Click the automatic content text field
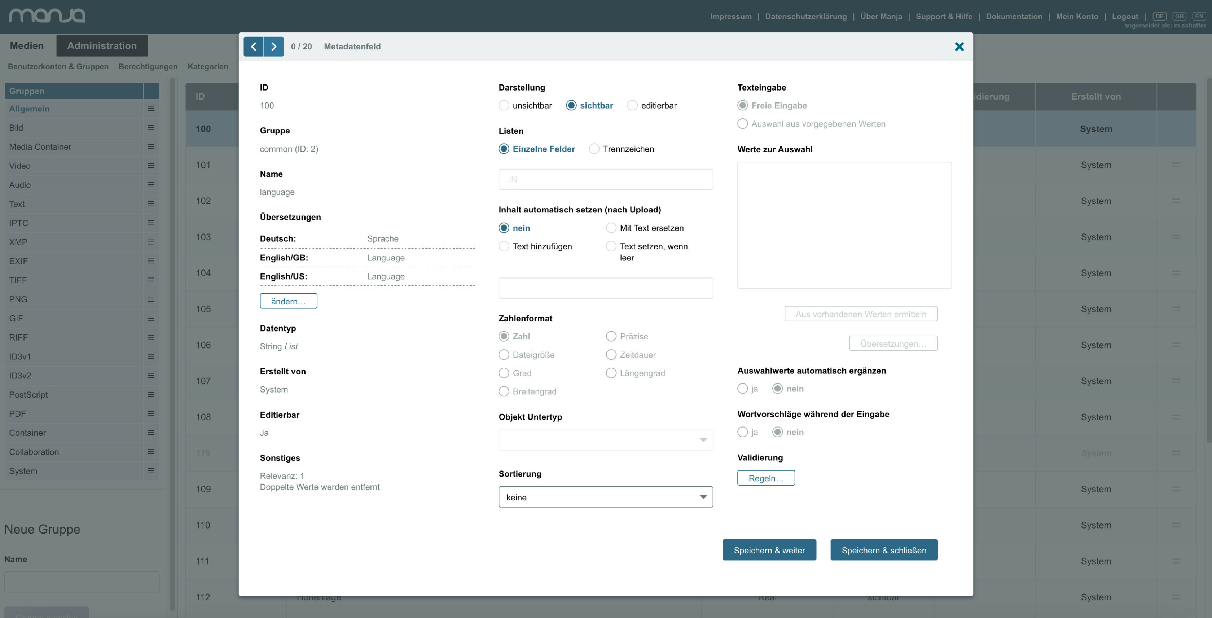1212x618 pixels. pos(606,288)
